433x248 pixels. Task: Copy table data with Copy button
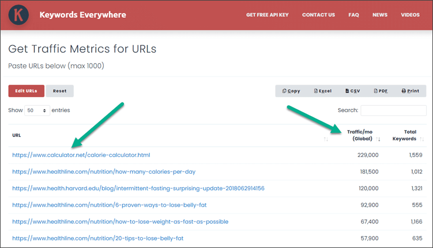pos(291,91)
